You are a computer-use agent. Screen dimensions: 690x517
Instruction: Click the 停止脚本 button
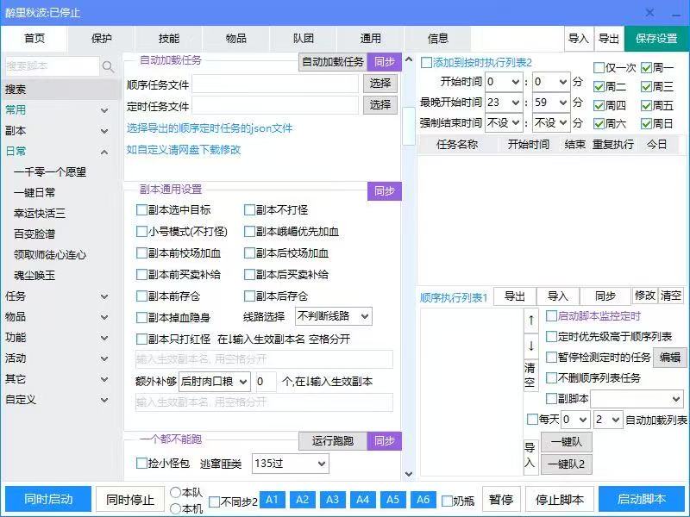559,500
